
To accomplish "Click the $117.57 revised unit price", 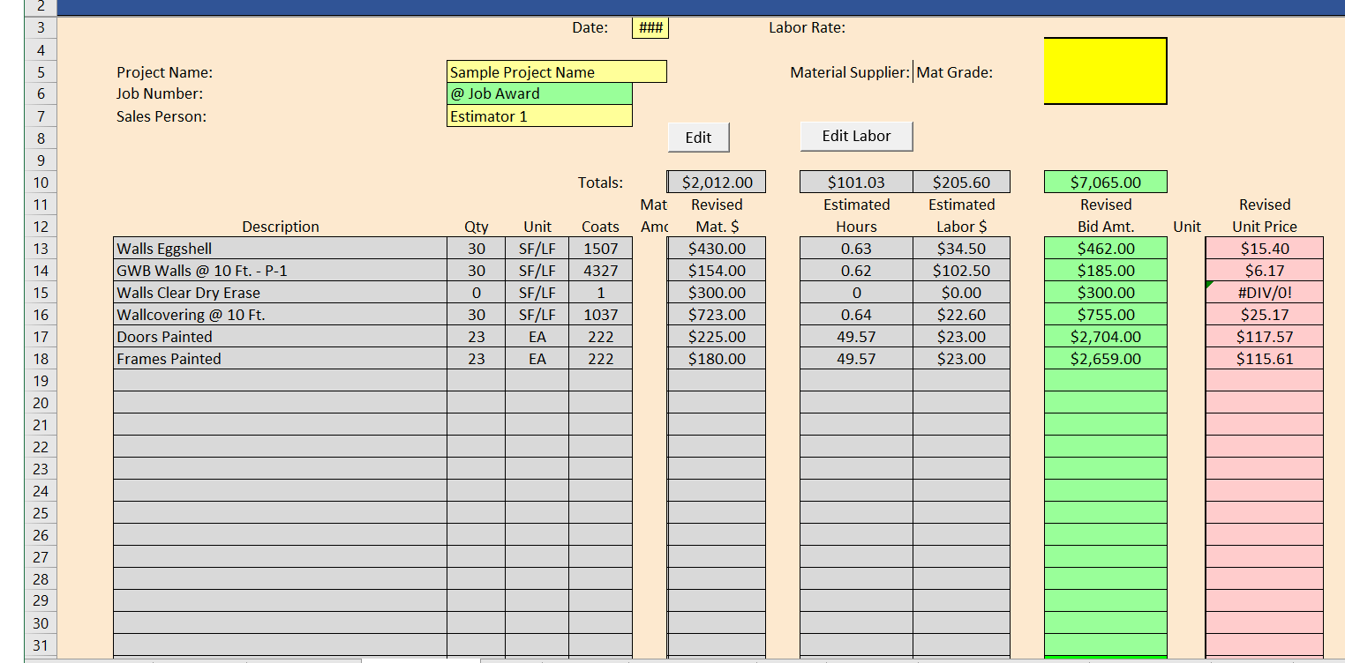I will [1264, 337].
